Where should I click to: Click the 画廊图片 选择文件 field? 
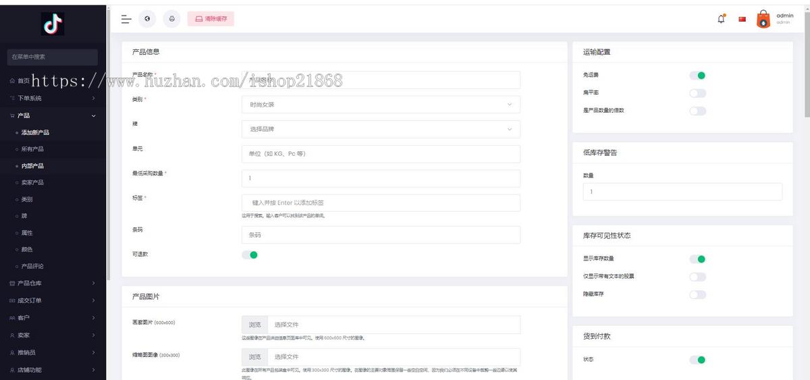coord(394,325)
